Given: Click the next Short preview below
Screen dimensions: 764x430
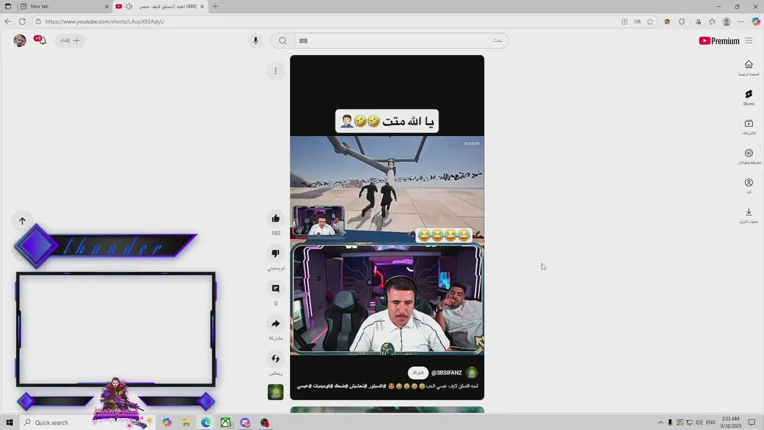Looking at the screenshot, I should click(387, 410).
